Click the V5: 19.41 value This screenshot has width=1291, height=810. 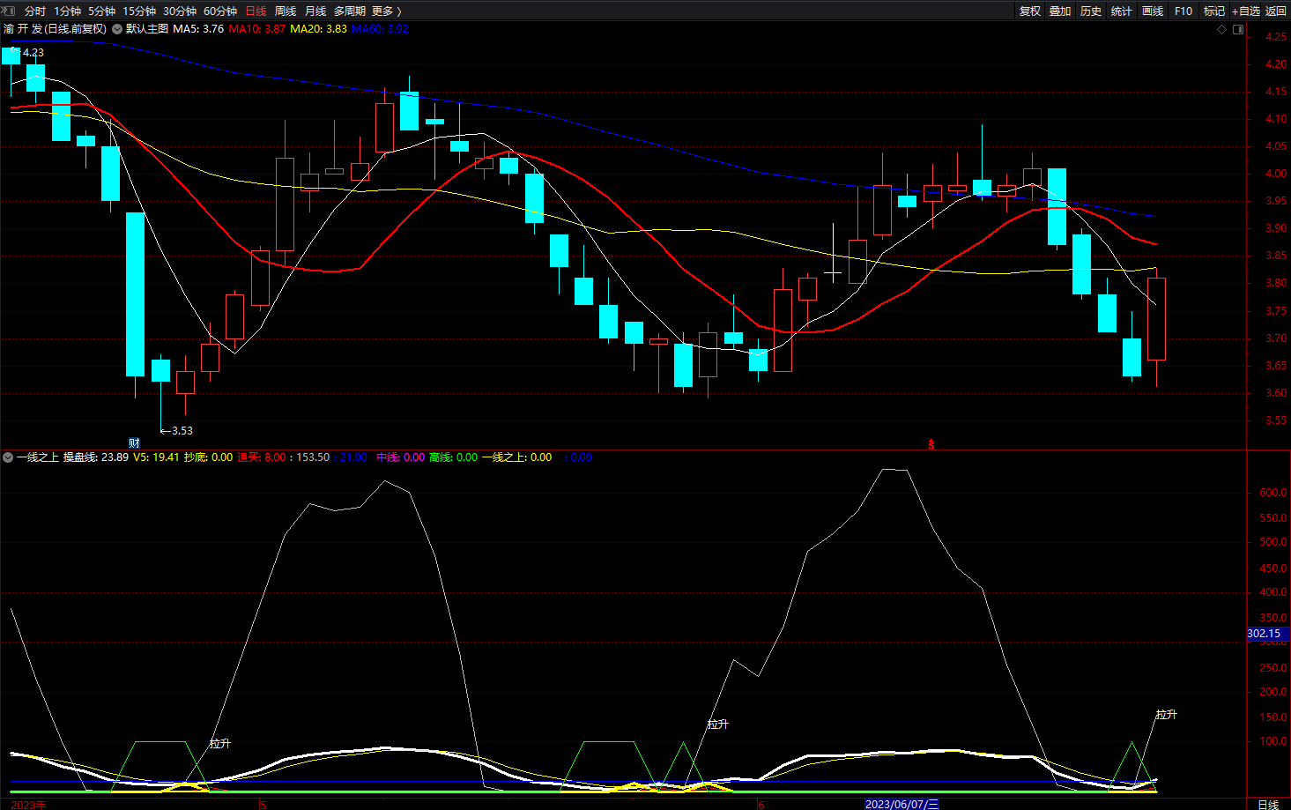pyautogui.click(x=156, y=457)
